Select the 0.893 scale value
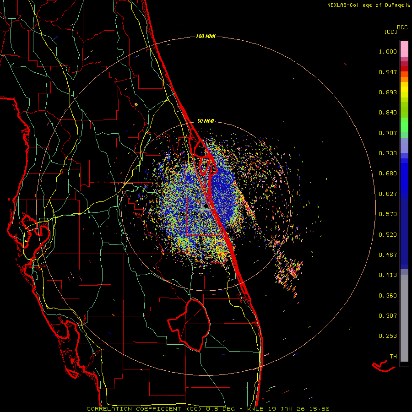The height and width of the screenshot is (412, 412). coord(388,92)
